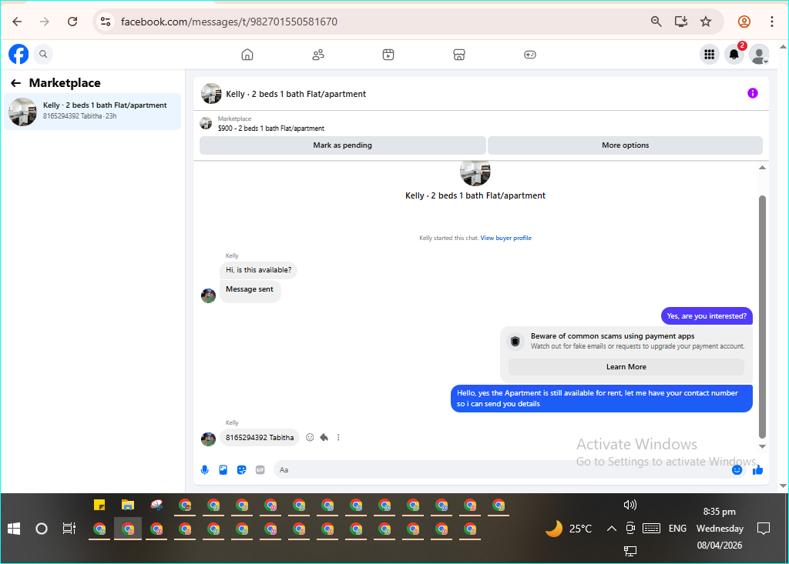Image resolution: width=789 pixels, height=564 pixels.
Task: Click the More options button
Action: (x=626, y=145)
